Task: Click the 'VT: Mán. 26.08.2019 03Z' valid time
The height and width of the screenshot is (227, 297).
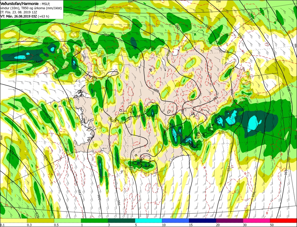Action: click(19, 16)
